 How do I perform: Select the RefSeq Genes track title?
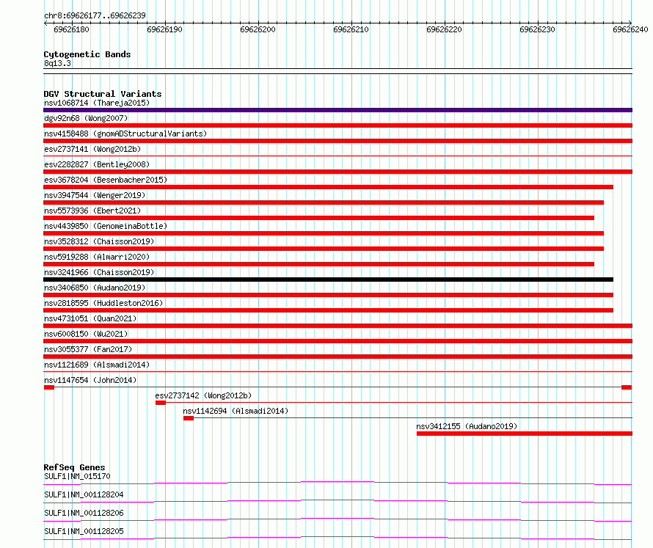(74, 467)
